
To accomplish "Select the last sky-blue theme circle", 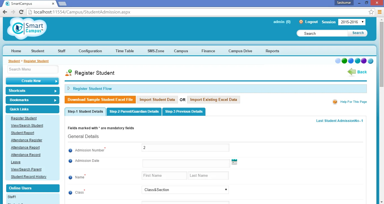I will [371, 61].
